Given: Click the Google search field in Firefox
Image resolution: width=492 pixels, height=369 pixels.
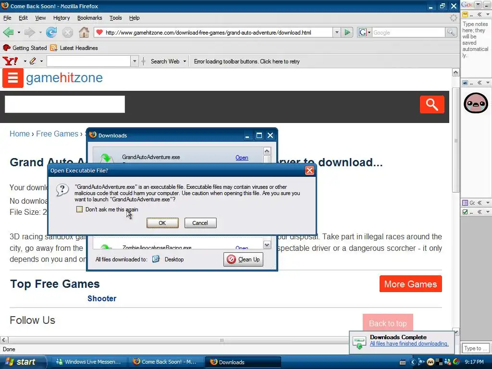Looking at the screenshot, I should point(408,32).
